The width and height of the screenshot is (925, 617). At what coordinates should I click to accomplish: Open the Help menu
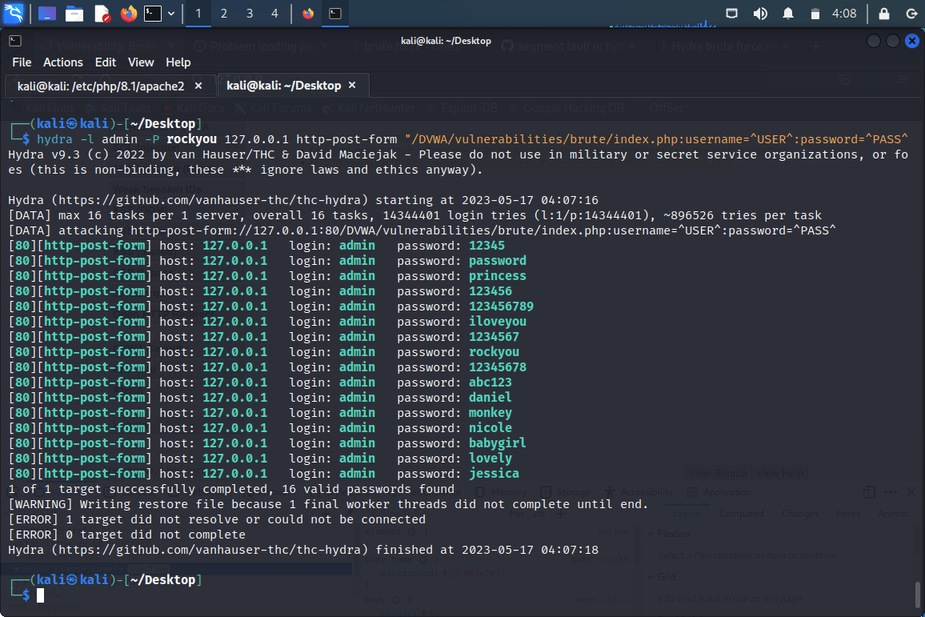[x=178, y=62]
